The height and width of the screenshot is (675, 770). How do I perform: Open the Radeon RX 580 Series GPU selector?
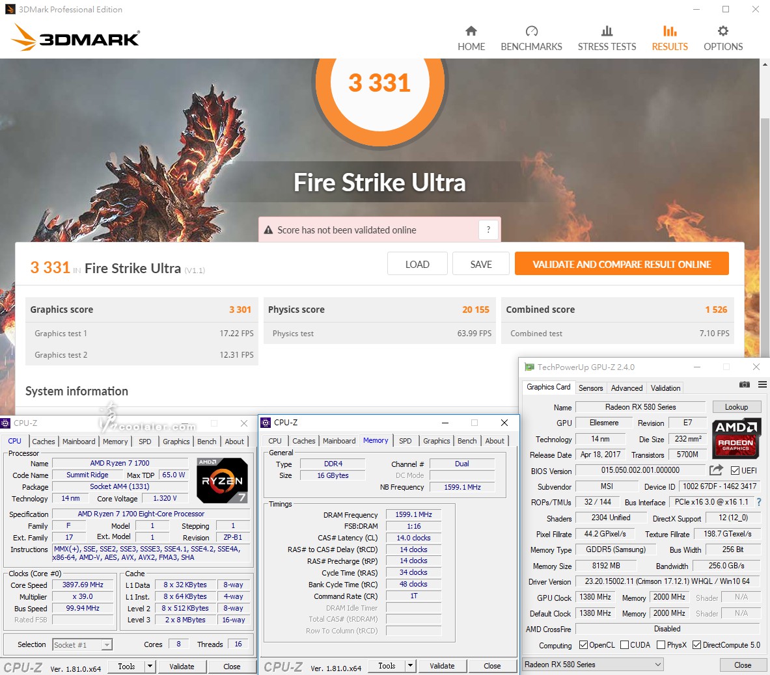click(x=592, y=664)
